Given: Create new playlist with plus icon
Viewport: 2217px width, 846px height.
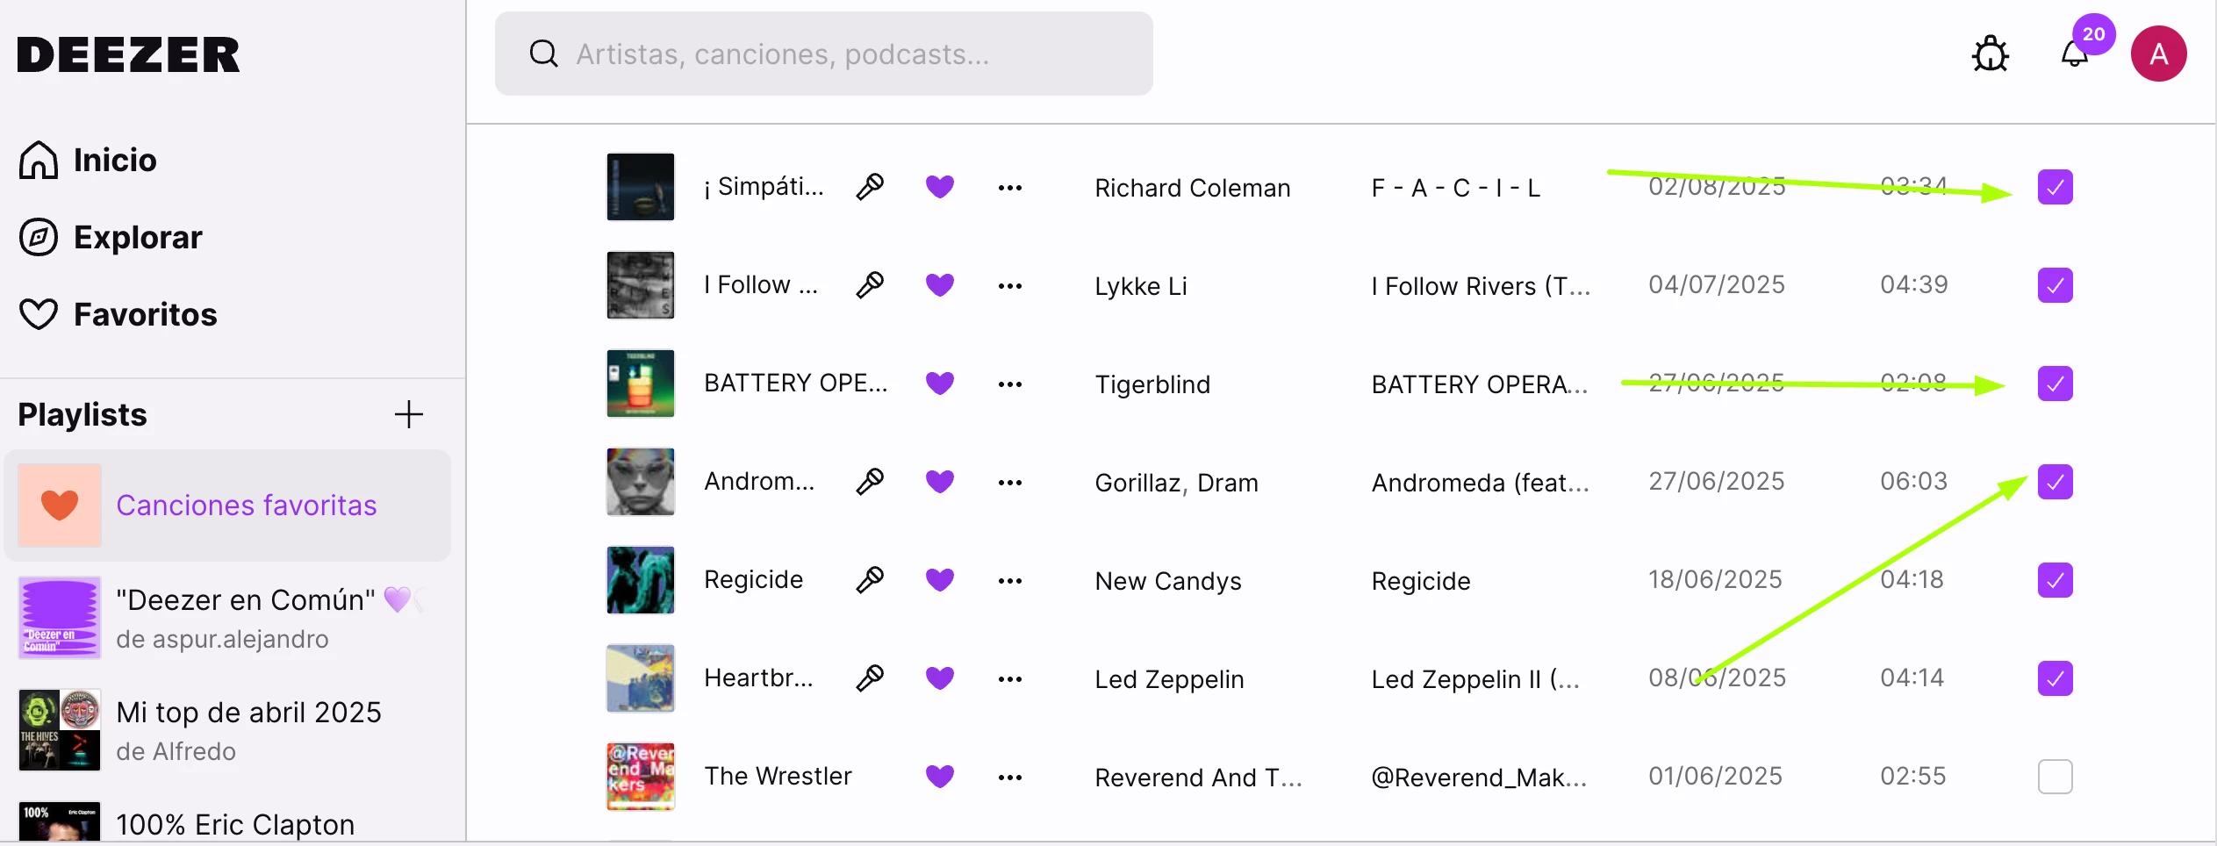Looking at the screenshot, I should tap(409, 414).
